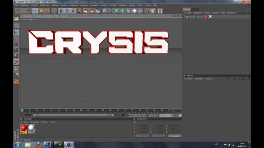Expand the MoText object hierarchy

click(x=185, y=16)
